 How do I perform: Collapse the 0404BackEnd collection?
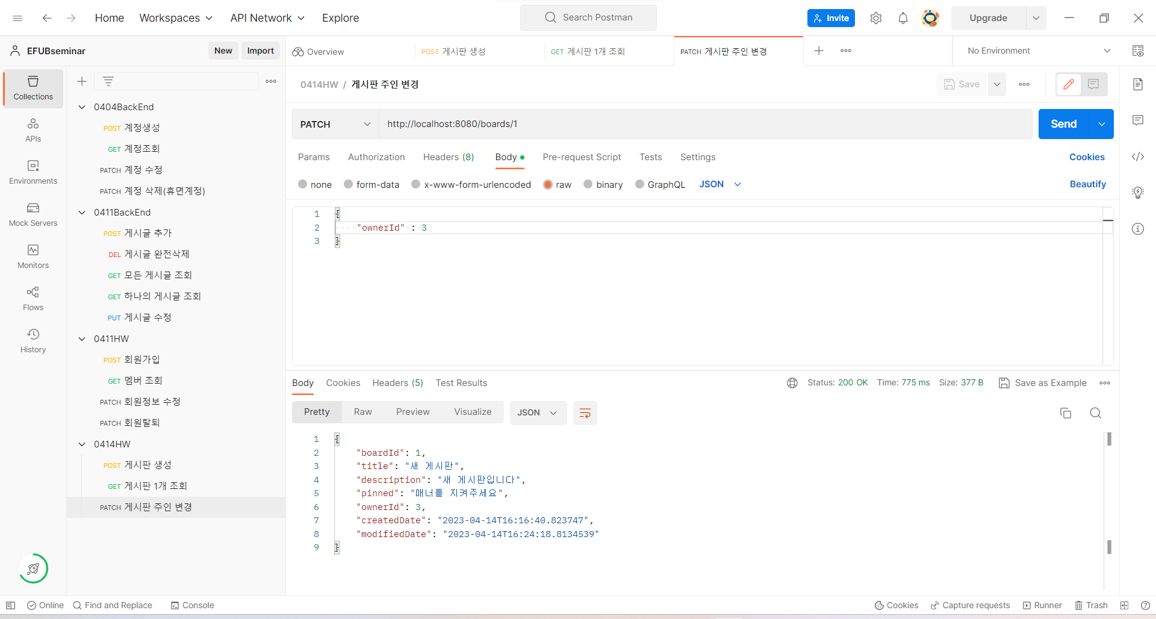pos(82,107)
